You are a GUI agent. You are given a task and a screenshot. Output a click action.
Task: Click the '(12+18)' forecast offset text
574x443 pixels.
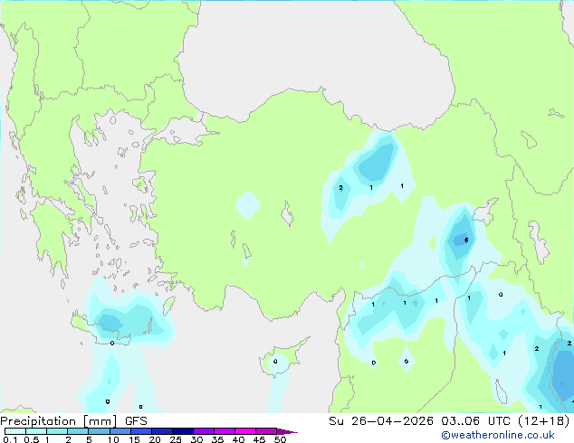pos(543,421)
